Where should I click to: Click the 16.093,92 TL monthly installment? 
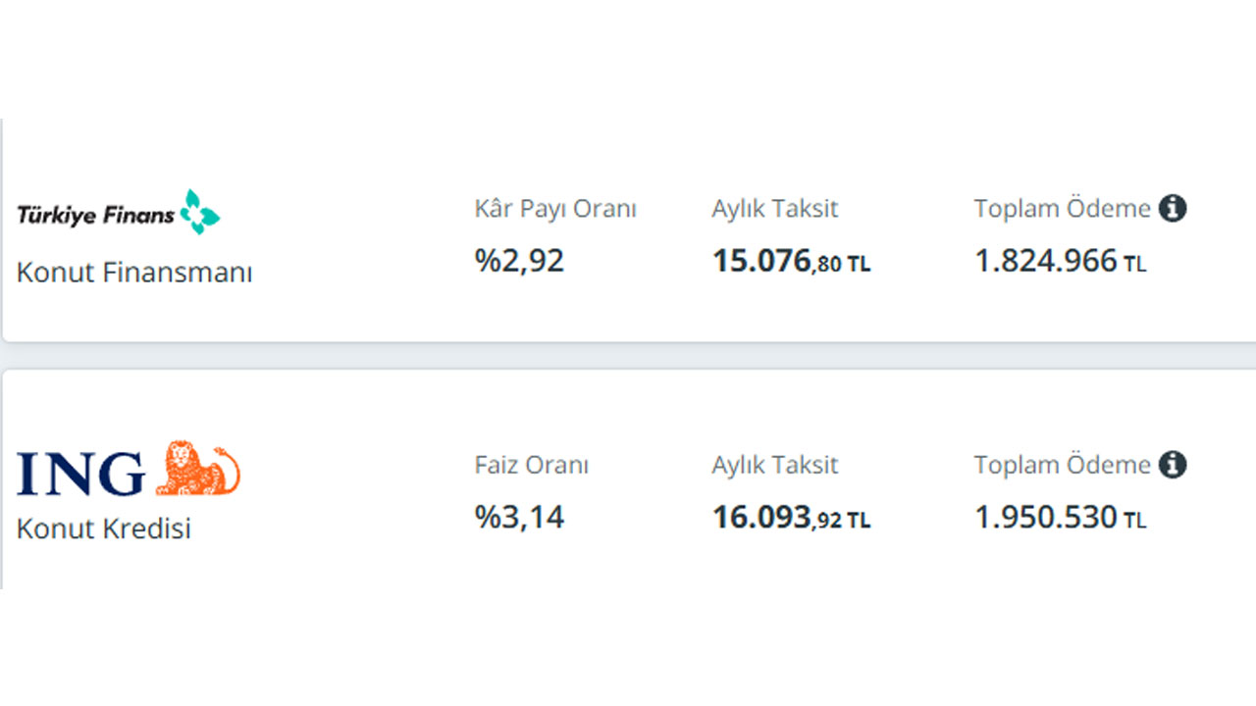click(791, 518)
